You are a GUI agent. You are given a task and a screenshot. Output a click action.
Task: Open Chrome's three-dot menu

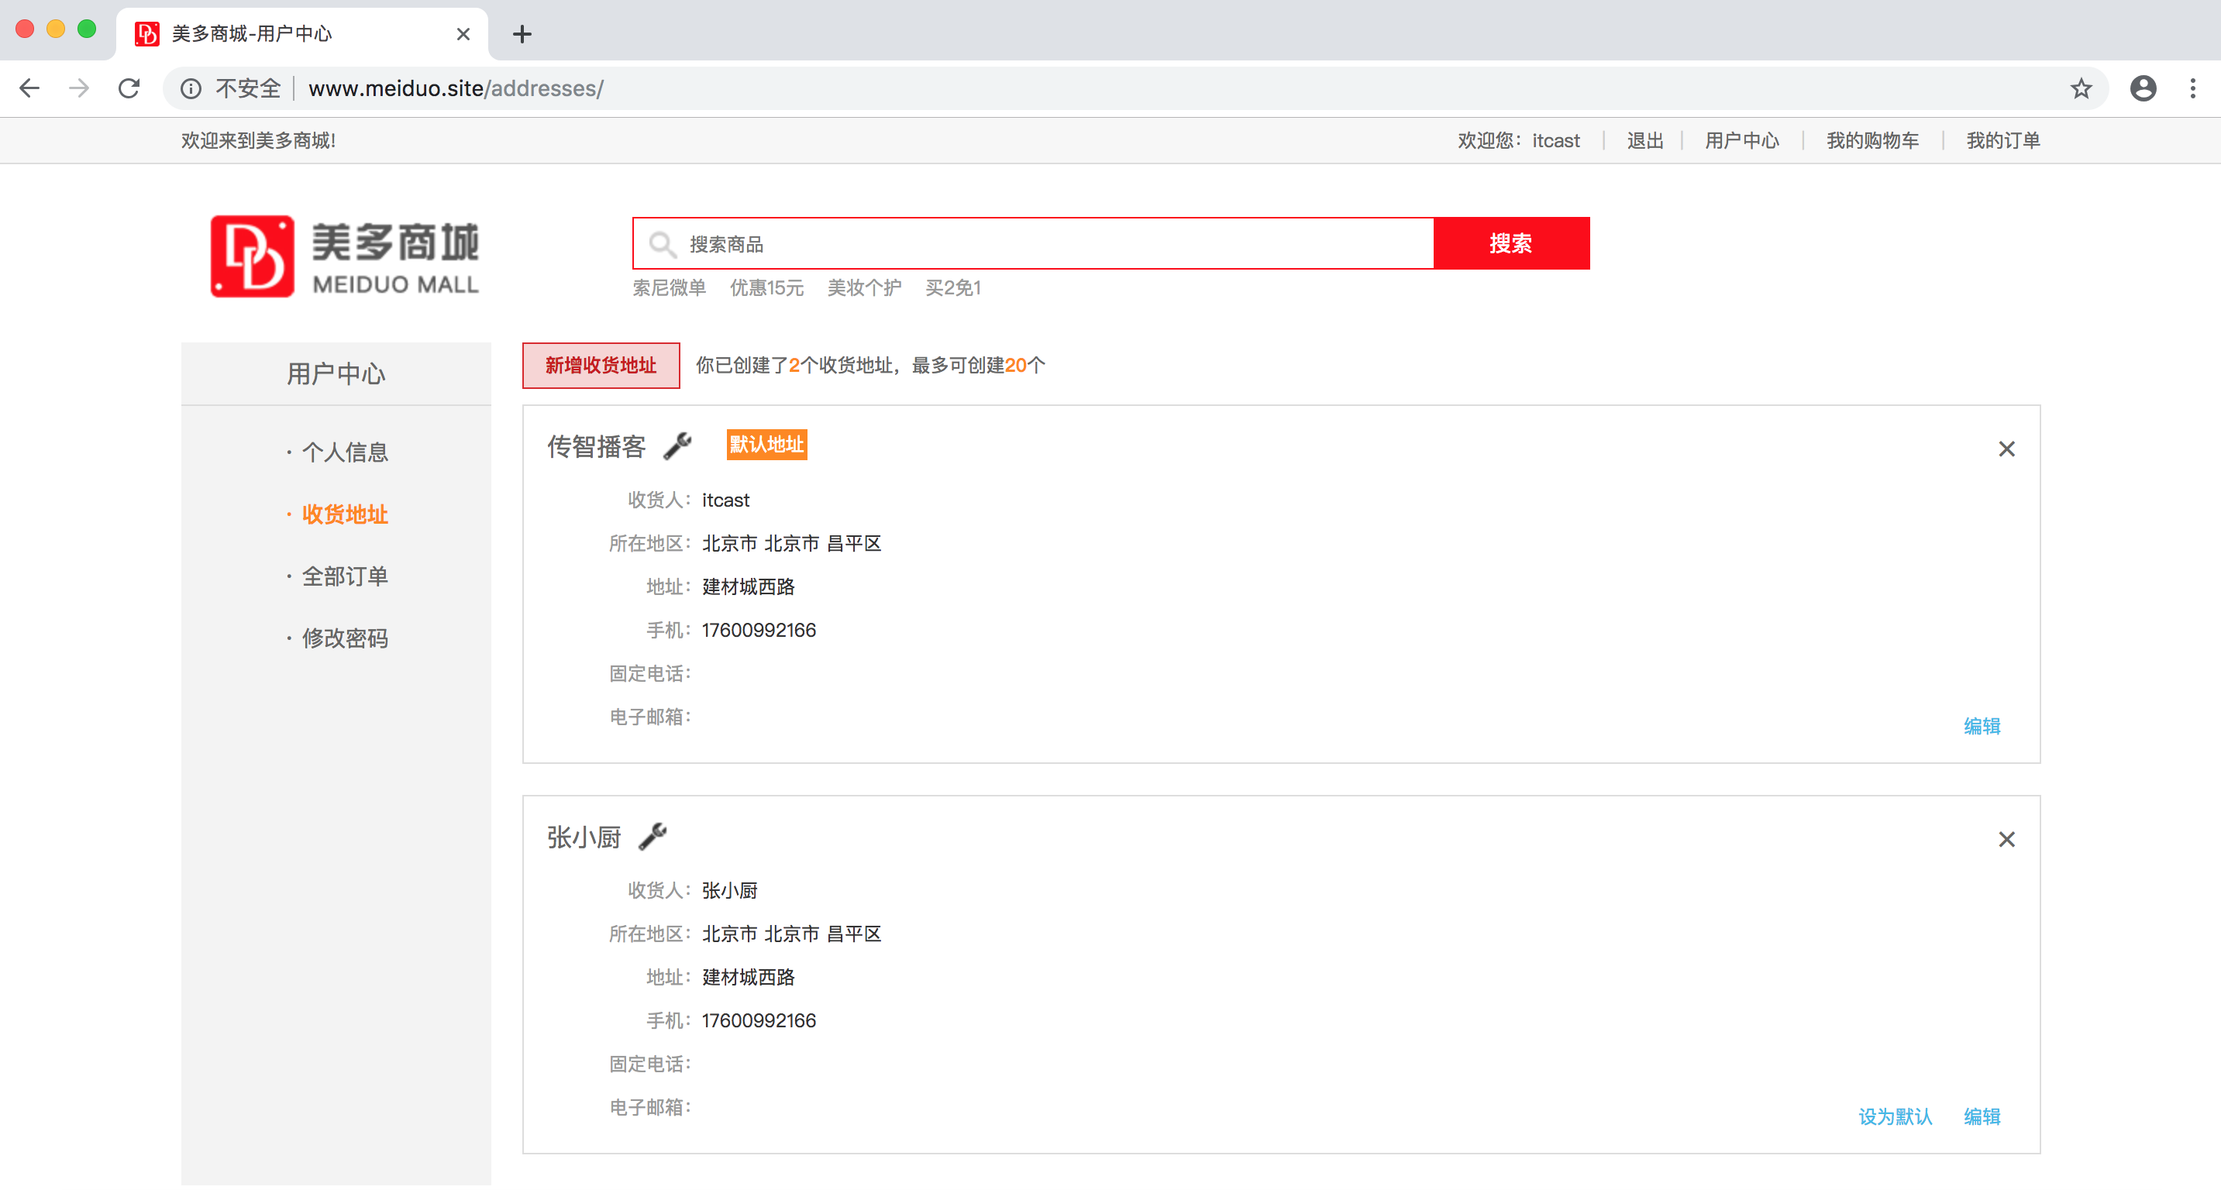click(2192, 89)
